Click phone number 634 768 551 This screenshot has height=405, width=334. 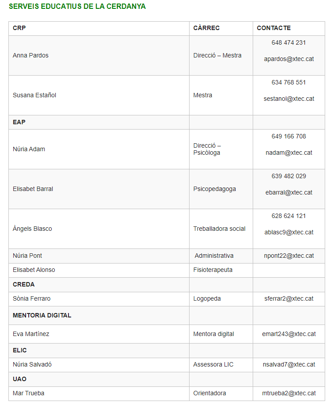[x=289, y=82]
